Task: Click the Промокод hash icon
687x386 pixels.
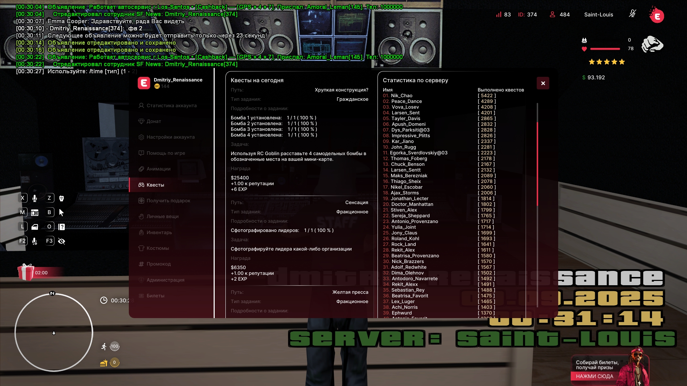Action: point(141,264)
